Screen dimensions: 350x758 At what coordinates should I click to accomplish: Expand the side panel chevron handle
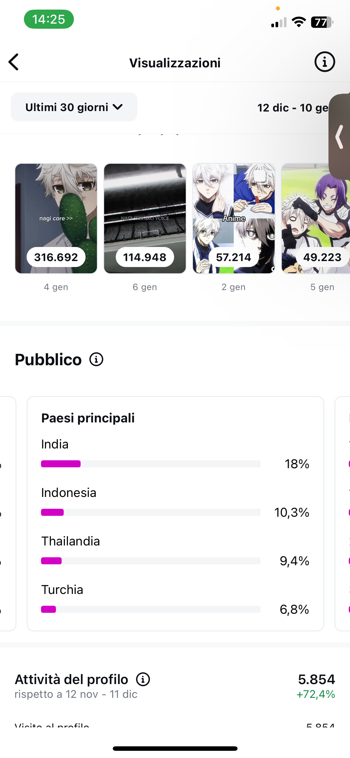(340, 137)
